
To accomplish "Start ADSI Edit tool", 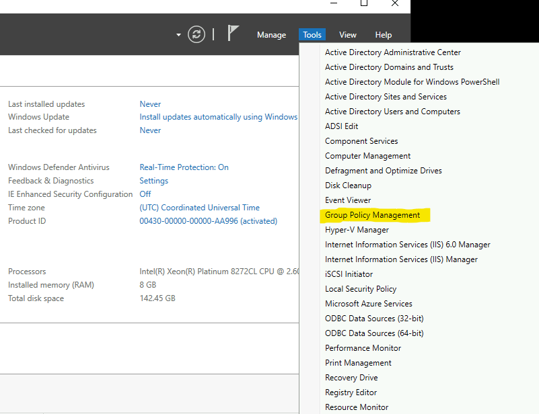I will (341, 126).
